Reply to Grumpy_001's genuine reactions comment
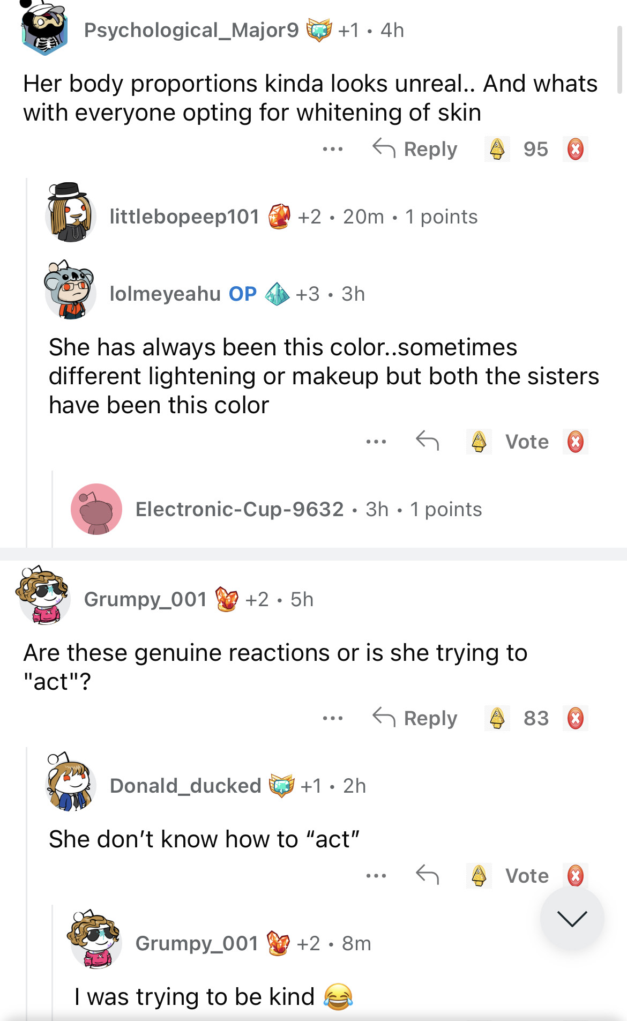This screenshot has width=627, height=1021. tap(415, 718)
